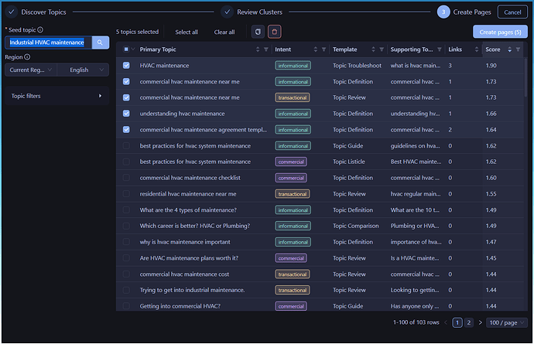Check the commercial hvac maintenance checklist row

coord(126,178)
